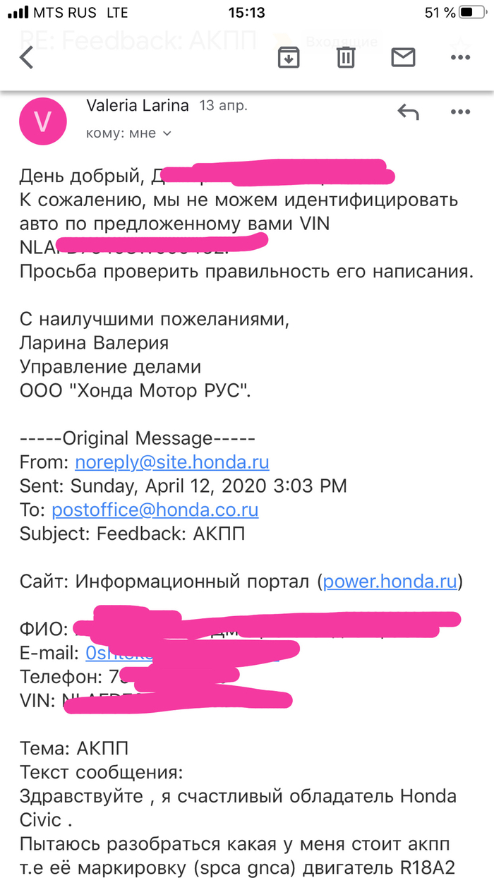The height and width of the screenshot is (878, 494).
Task: Reply using the arrow beside the sender
Action: pyautogui.click(x=408, y=112)
